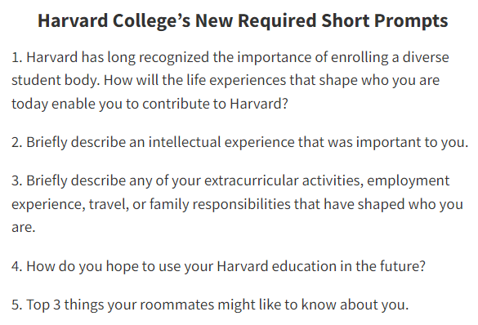Select prompt 3 first line on extracurricular activities
The width and height of the screenshot is (478, 325).
(x=230, y=180)
